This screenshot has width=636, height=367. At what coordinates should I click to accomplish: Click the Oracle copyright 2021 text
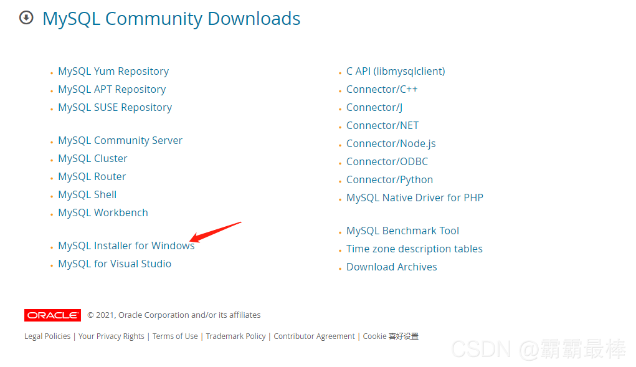(x=174, y=315)
